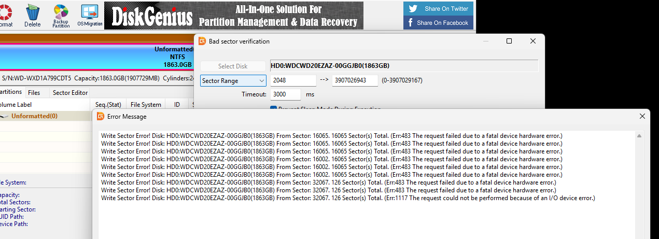Click the Facebook f icon
659x239 pixels.
point(411,23)
